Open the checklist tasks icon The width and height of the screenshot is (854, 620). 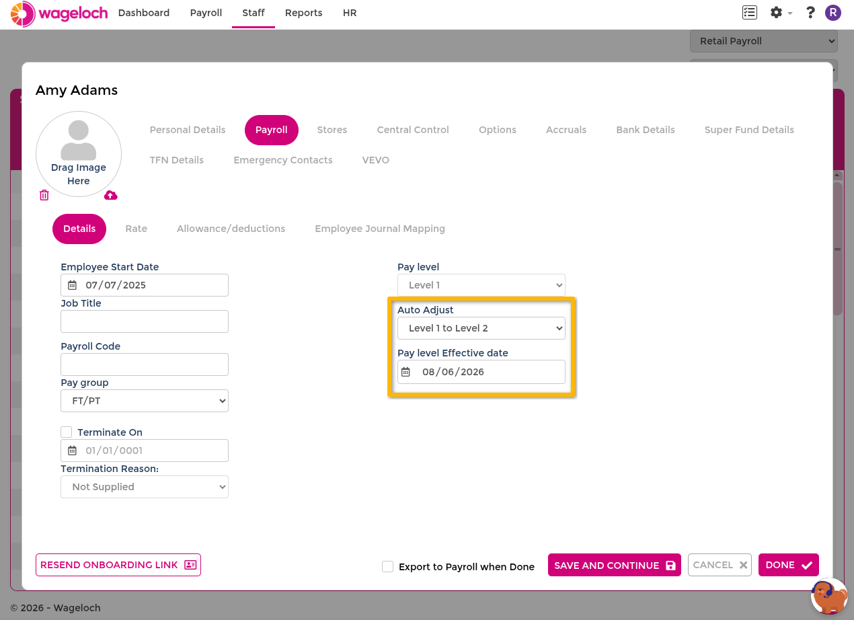click(x=750, y=12)
